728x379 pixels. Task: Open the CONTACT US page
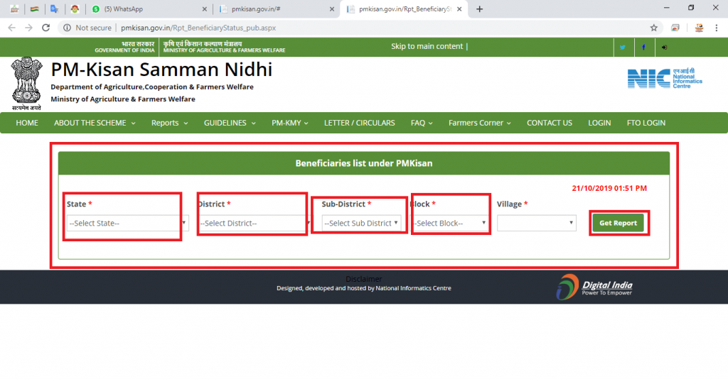pyautogui.click(x=550, y=123)
